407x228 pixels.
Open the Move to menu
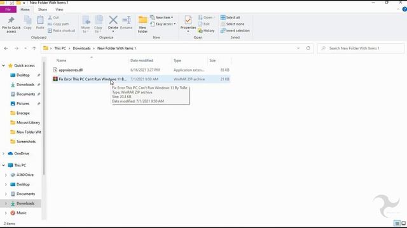(x=85, y=24)
